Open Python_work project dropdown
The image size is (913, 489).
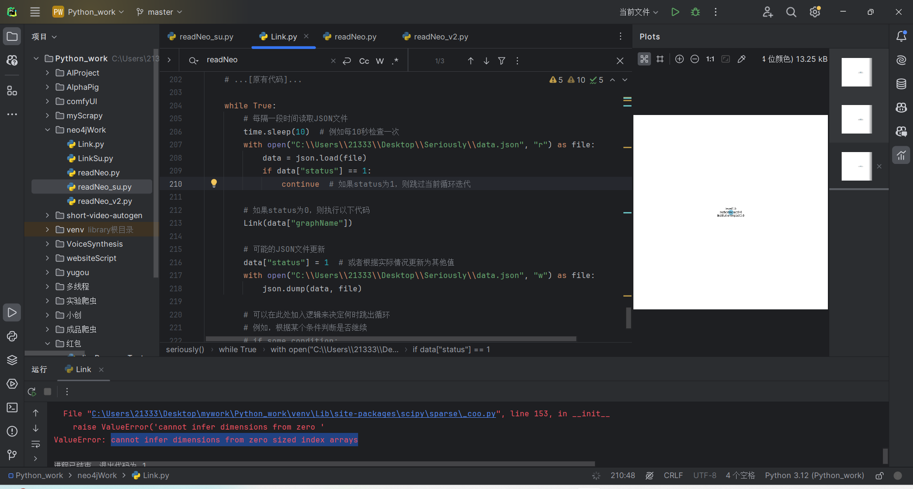click(x=88, y=12)
